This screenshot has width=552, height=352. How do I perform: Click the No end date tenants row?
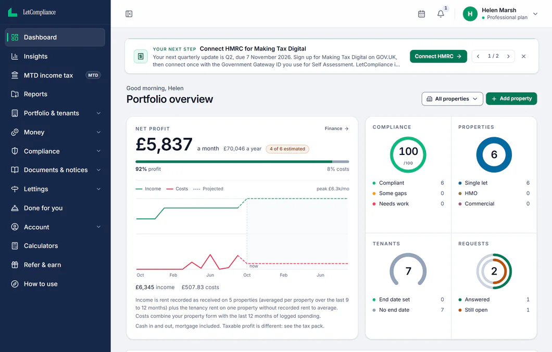pos(408,310)
